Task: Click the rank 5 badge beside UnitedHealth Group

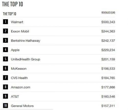Action: 5,59
